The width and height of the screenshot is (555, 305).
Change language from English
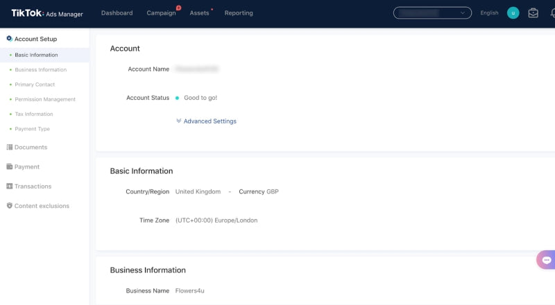[x=489, y=12]
